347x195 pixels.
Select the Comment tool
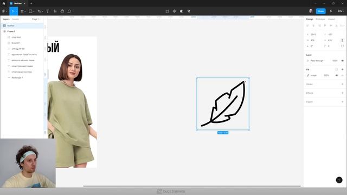[x=69, y=11]
